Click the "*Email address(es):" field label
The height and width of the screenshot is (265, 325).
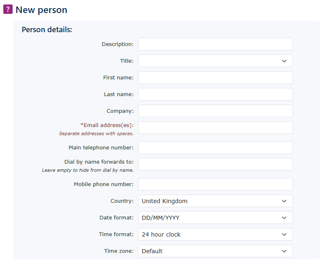tap(107, 125)
